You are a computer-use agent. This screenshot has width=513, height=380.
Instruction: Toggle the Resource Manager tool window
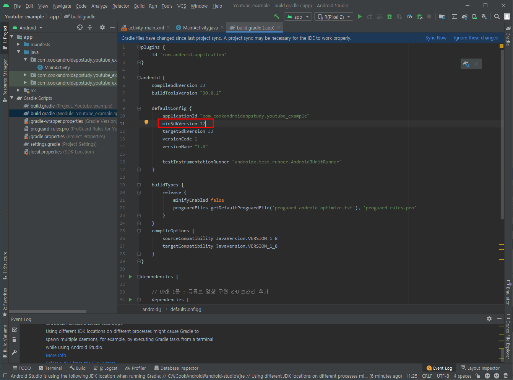[x=5, y=80]
